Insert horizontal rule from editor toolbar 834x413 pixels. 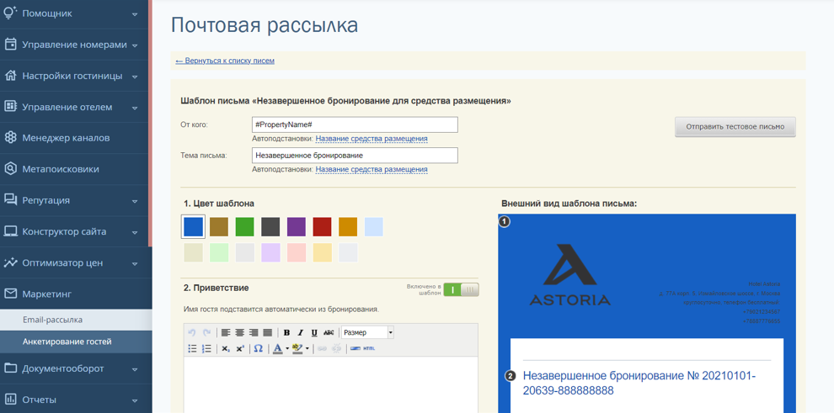click(x=356, y=349)
